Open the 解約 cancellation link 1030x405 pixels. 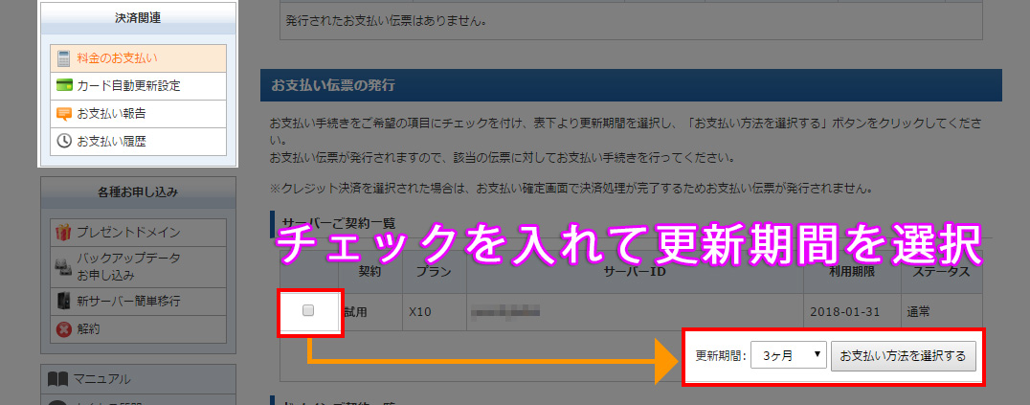pyautogui.click(x=138, y=328)
